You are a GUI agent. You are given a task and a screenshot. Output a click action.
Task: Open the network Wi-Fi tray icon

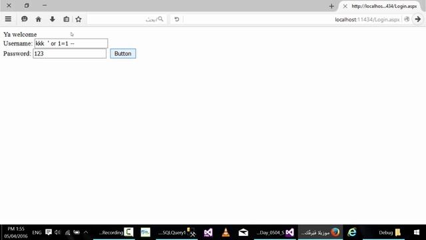pyautogui.click(x=67, y=233)
